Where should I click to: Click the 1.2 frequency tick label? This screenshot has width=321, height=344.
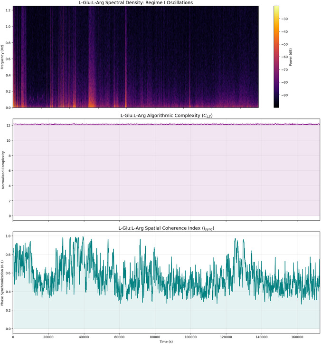8,10
